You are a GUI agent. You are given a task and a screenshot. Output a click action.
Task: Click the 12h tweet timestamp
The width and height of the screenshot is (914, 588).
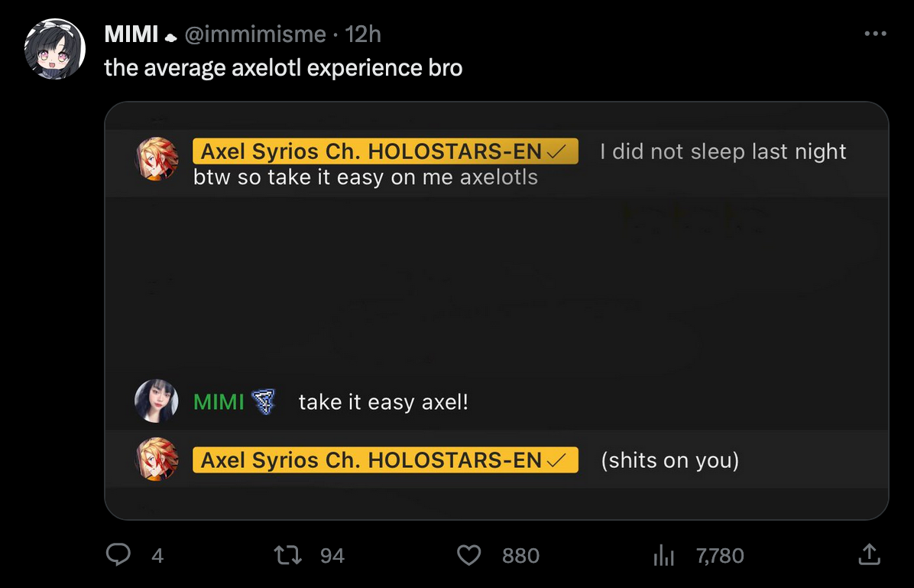363,34
